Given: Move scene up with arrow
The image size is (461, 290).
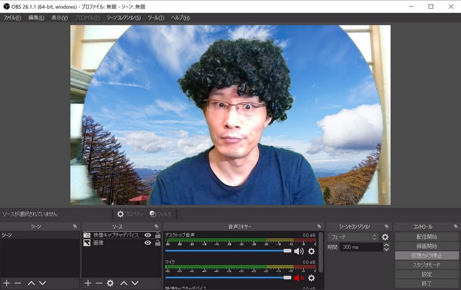Looking at the screenshot, I should (x=31, y=283).
